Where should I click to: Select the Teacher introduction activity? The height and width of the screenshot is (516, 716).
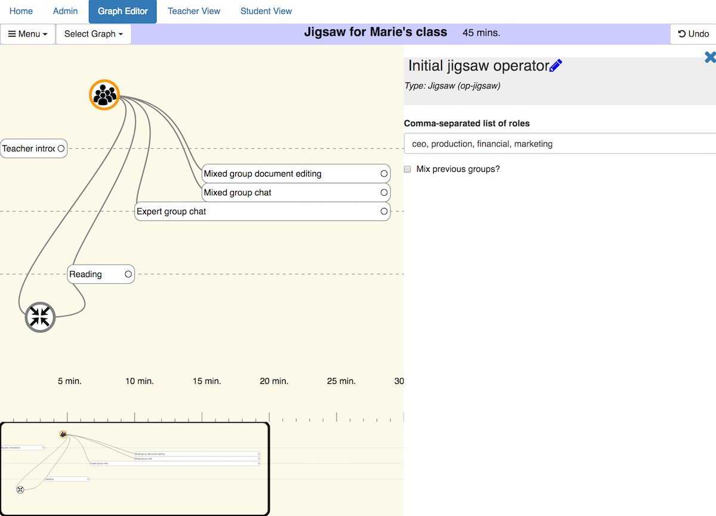33,148
